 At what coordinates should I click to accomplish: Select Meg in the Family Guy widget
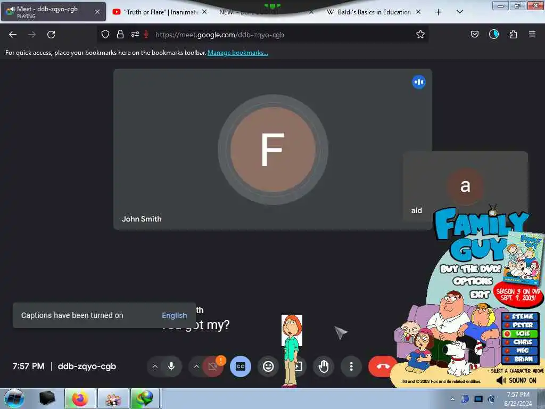[x=520, y=350]
